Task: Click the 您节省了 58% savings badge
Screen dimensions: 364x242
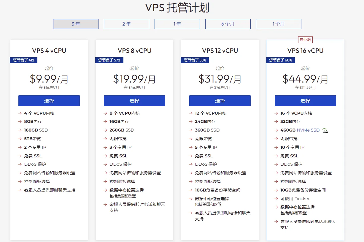Action: (x=195, y=60)
